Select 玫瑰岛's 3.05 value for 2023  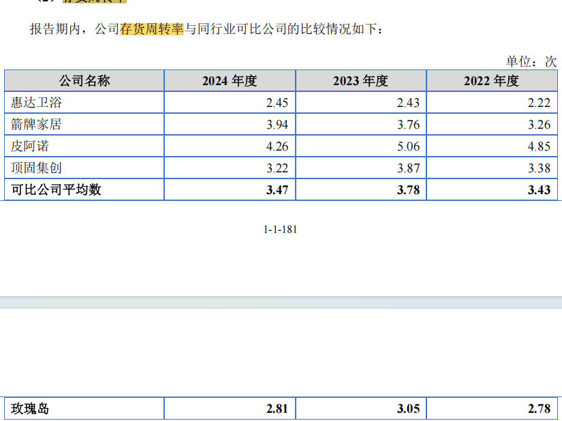(x=409, y=409)
